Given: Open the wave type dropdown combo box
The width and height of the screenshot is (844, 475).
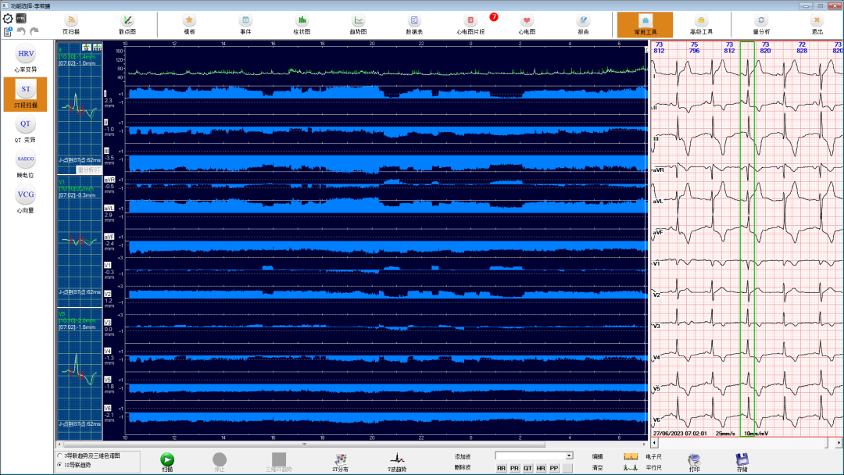Looking at the screenshot, I should coord(534,456).
